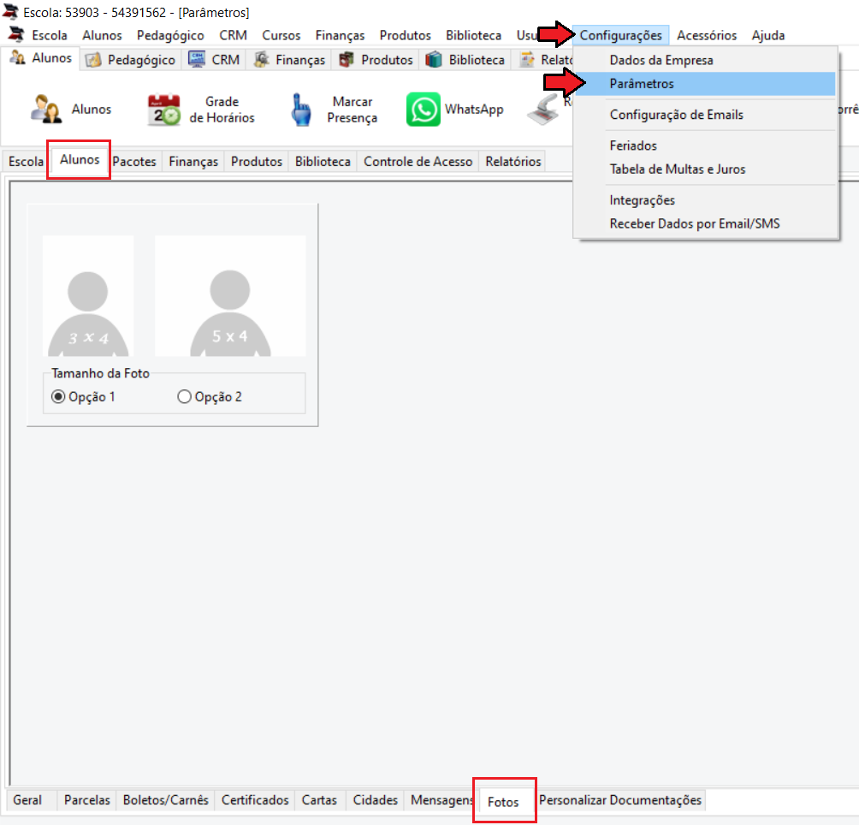
Task: Open the Biblioteca menu in menu bar
Action: [x=473, y=35]
